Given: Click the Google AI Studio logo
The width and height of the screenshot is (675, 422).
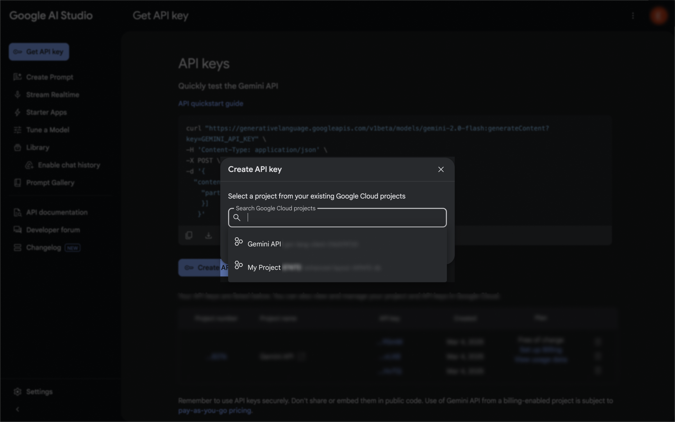Looking at the screenshot, I should click(51, 16).
